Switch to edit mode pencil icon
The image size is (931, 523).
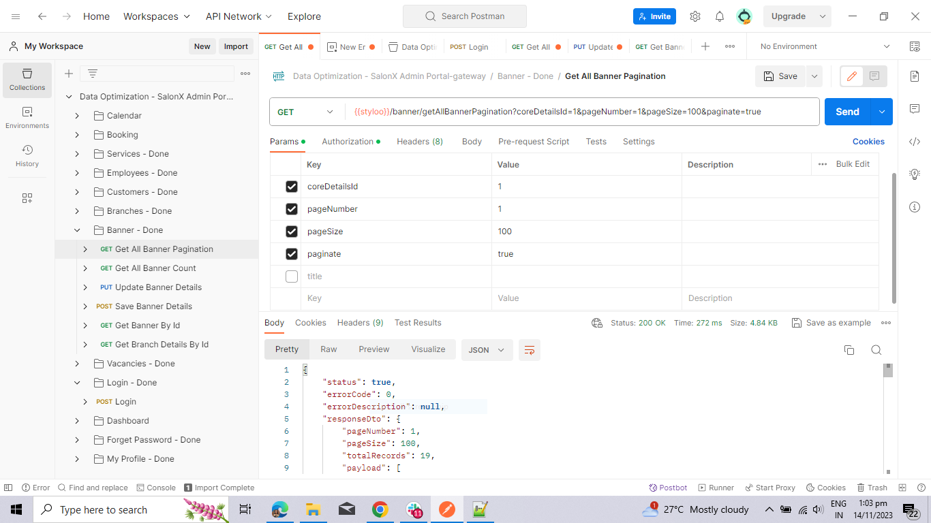coord(851,76)
